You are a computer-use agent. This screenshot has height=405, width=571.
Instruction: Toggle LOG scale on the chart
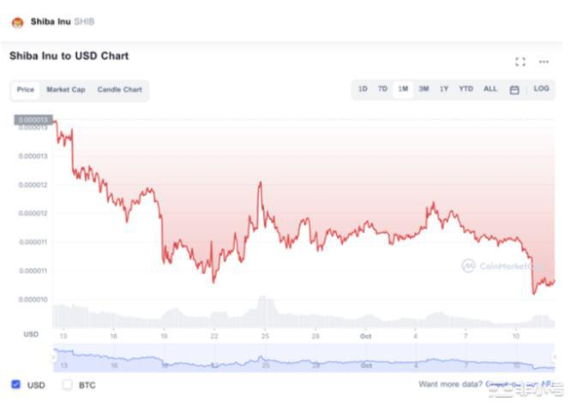pyautogui.click(x=542, y=89)
